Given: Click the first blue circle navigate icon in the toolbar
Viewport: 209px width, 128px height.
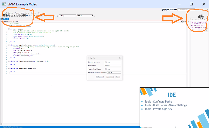Looking at the screenshot, I should (27, 16).
